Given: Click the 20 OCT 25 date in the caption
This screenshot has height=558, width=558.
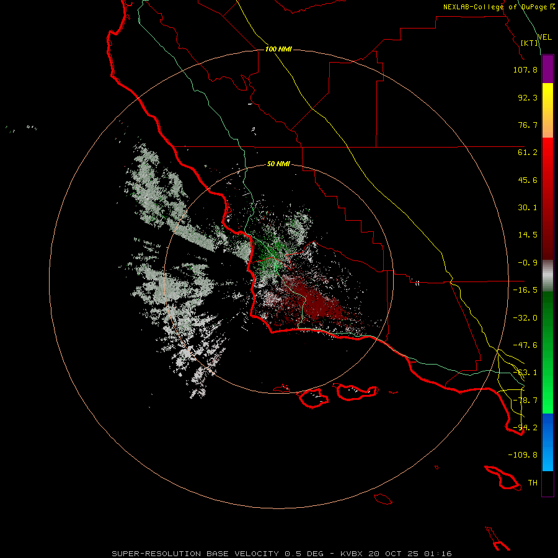Looking at the screenshot, I should coord(393,554).
